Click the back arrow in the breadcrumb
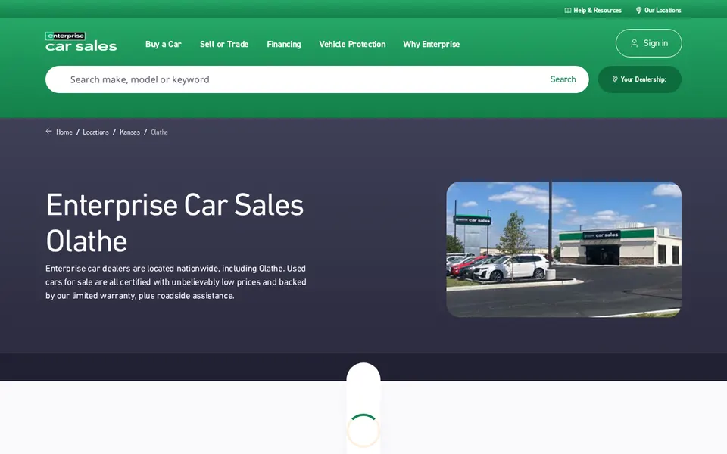The height and width of the screenshot is (454, 727). (48, 132)
